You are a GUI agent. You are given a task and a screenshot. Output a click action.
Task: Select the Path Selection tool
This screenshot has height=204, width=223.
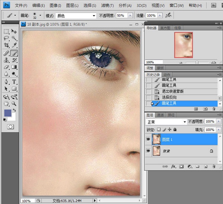coord(6,89)
